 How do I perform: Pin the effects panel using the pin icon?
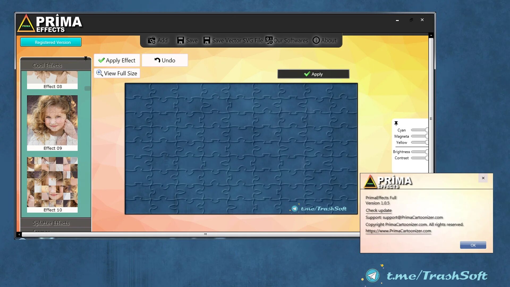point(86,58)
